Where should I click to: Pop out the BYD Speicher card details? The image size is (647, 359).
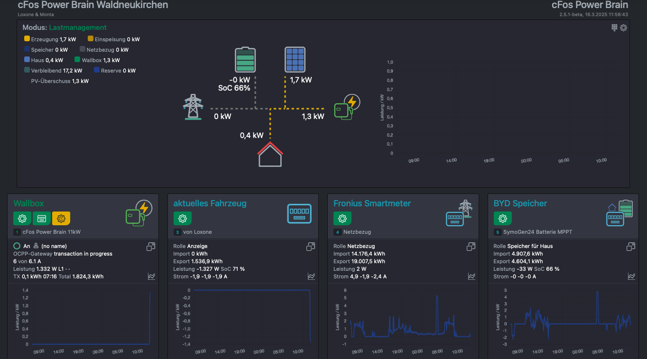click(x=631, y=247)
